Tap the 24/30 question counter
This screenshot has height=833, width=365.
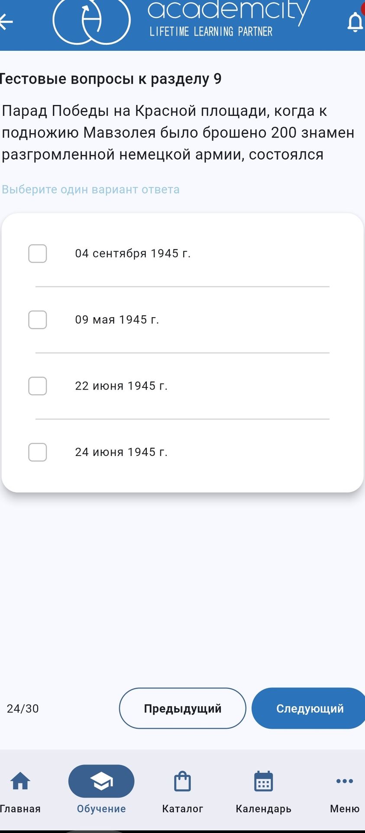[23, 708]
